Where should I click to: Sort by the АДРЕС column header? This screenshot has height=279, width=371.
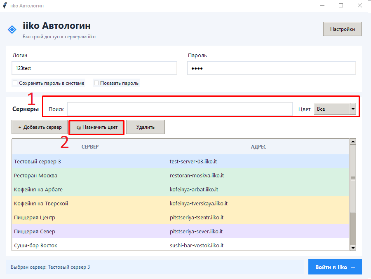pyautogui.click(x=258, y=147)
